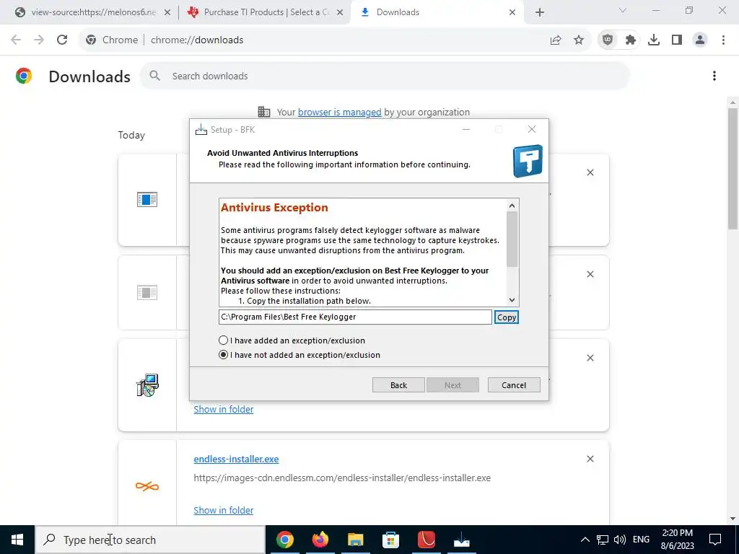
Task: Open the Chrome profile avatar
Action: 700,40
